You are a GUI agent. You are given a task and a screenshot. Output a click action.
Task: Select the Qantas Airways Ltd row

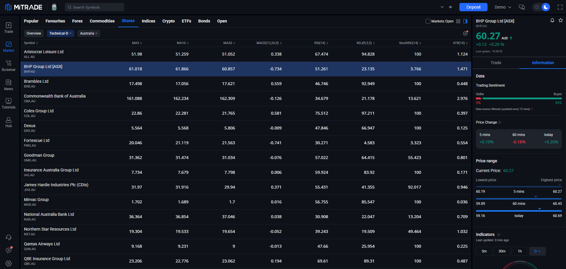(246, 246)
